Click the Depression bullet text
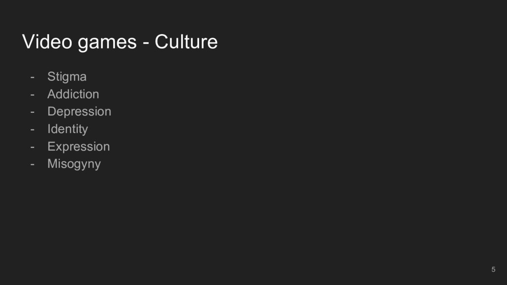Image resolution: width=507 pixels, height=285 pixels. point(79,112)
